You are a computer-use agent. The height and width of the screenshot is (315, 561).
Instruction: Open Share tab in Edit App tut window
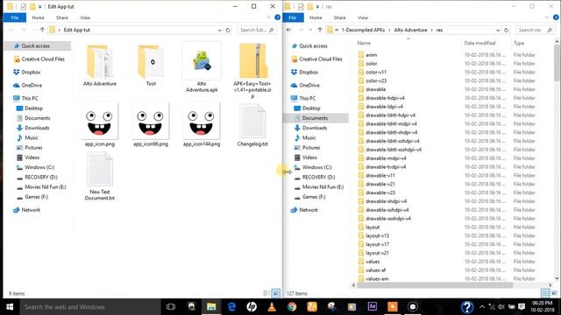coord(62,17)
